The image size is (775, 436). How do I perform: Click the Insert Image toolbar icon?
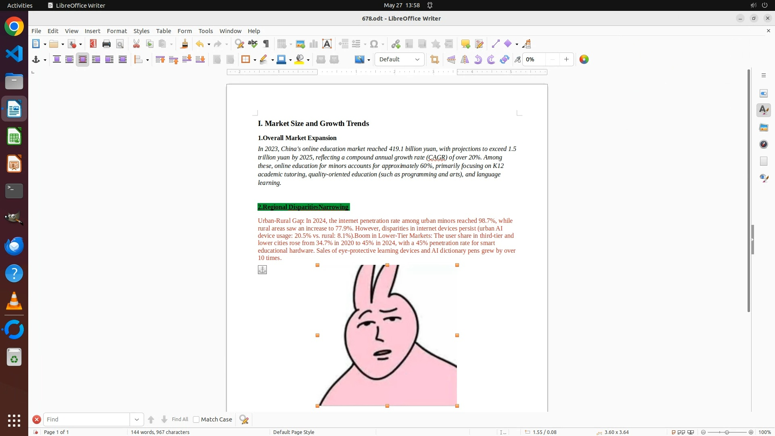(x=300, y=44)
